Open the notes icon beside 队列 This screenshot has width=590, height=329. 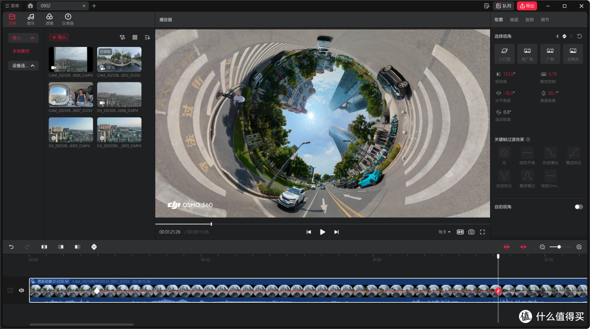[486, 5]
